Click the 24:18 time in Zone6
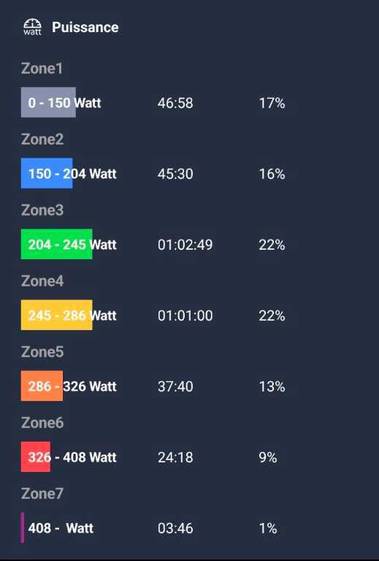This screenshot has width=379, height=561. (175, 457)
